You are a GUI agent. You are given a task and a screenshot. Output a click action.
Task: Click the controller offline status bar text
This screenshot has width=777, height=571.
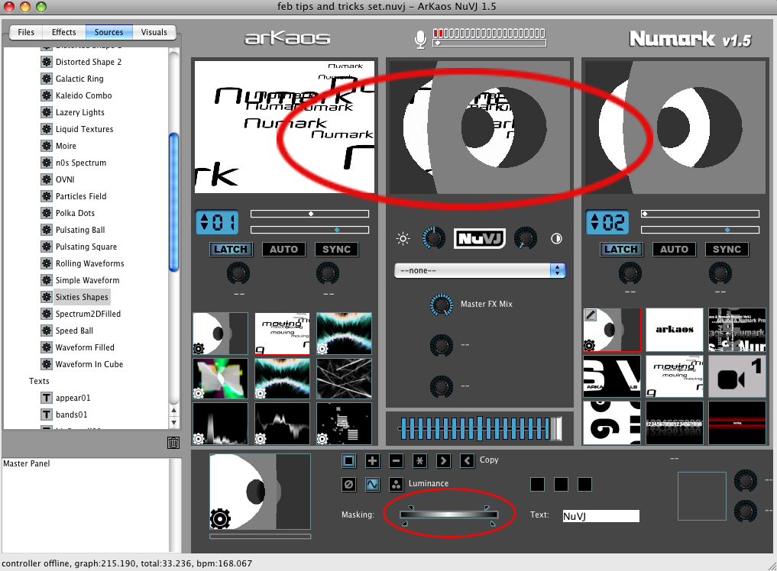pyautogui.click(x=127, y=563)
